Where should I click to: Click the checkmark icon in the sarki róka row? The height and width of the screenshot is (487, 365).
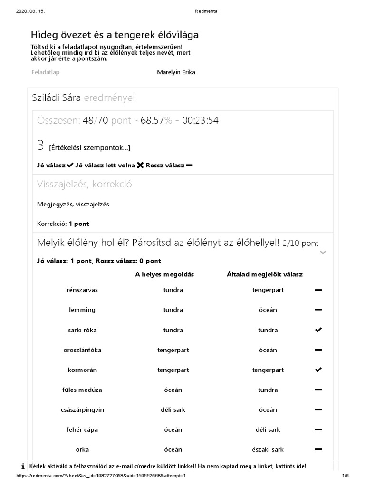point(318,330)
